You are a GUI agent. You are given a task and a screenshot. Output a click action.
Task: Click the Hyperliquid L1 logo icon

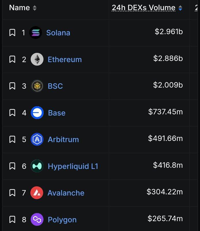coord(37,166)
